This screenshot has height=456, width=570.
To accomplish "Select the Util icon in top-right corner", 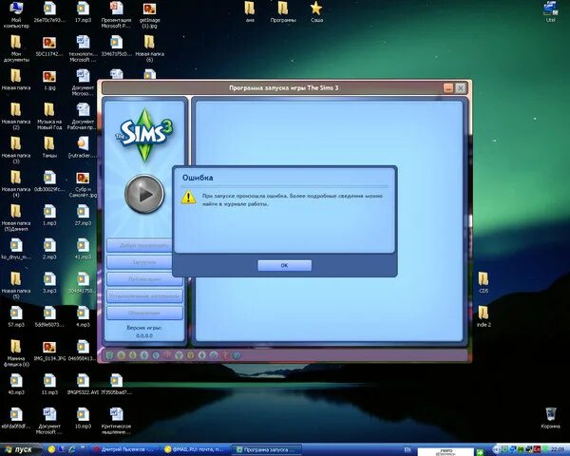I will pyautogui.click(x=550, y=12).
